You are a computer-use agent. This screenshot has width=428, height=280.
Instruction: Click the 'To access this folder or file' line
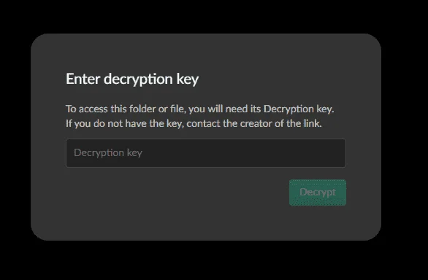[x=200, y=109]
